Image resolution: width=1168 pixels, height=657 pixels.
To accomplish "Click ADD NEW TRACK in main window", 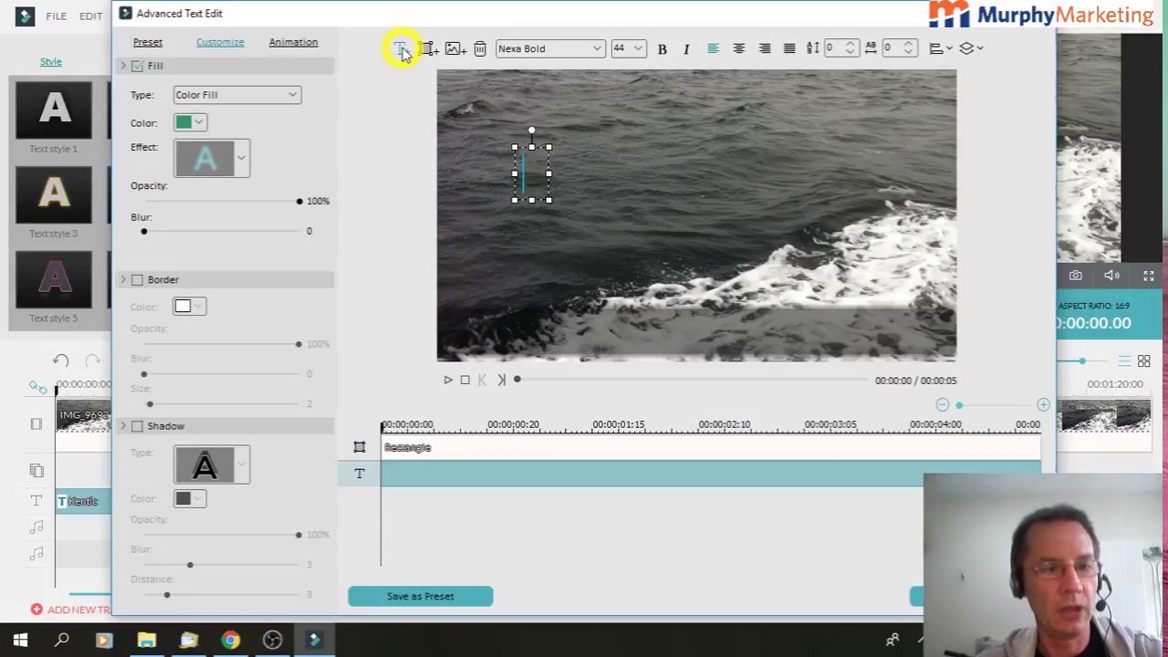I will (72, 610).
